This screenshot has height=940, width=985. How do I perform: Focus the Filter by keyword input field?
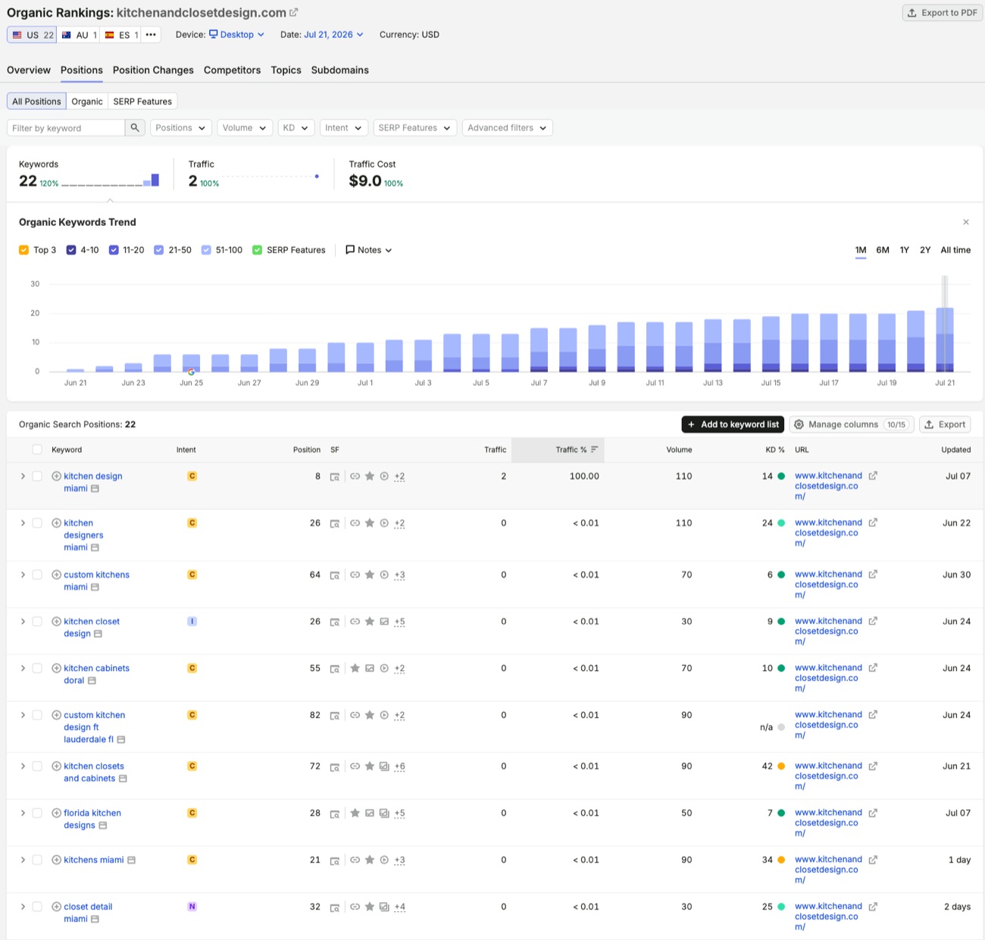click(66, 128)
